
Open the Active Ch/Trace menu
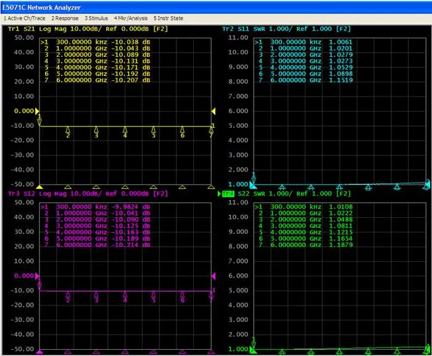pyautogui.click(x=24, y=19)
